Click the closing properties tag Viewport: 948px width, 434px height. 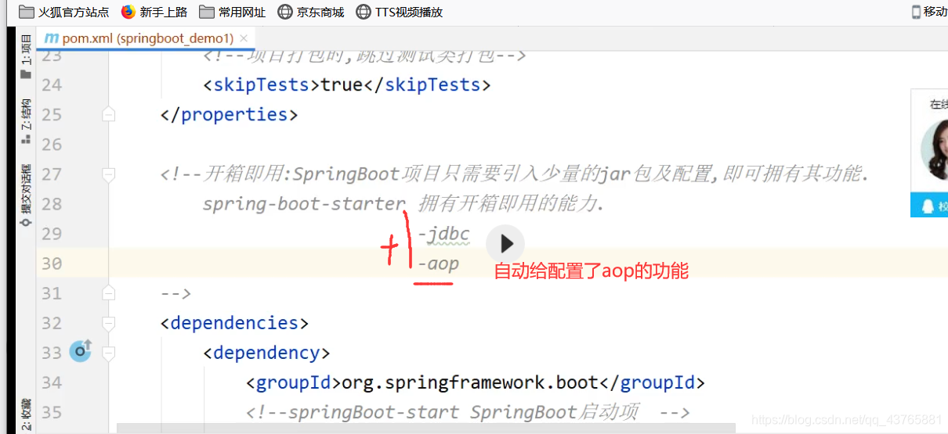coord(229,114)
